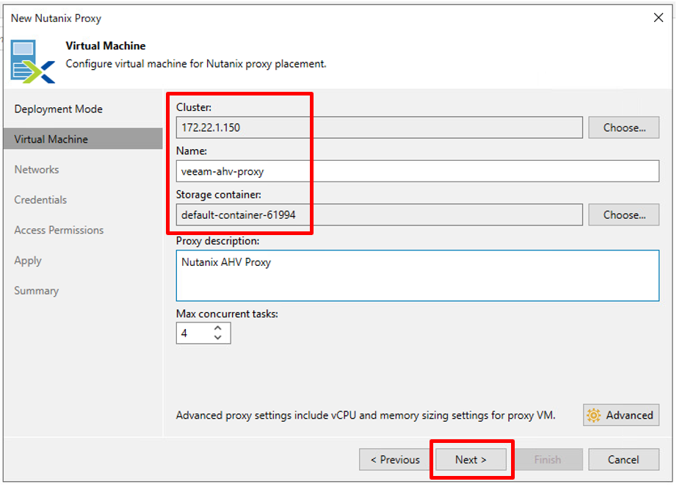Screen dimensions: 677x487
Task: Select the Virtual Machine step
Action: point(83,139)
